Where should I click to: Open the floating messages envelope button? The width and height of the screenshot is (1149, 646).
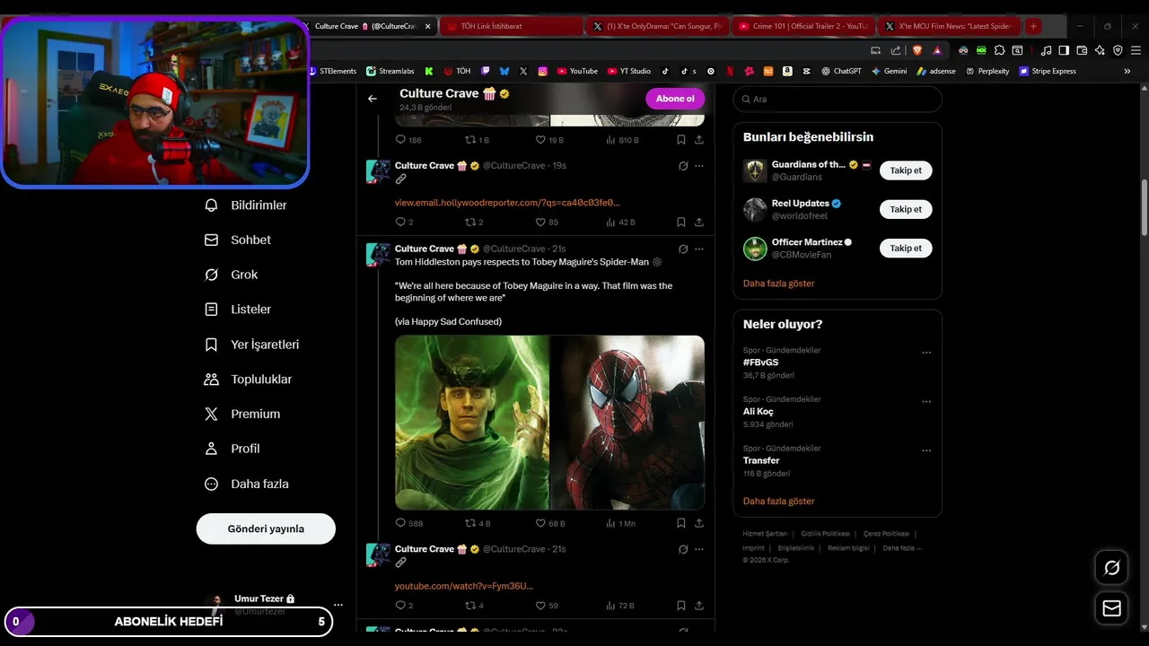(x=1111, y=608)
